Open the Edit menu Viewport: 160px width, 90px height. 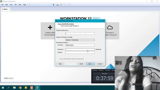[6, 5]
